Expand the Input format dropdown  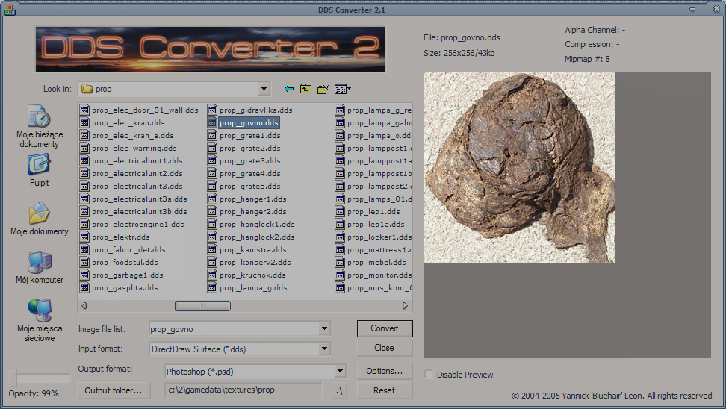click(x=324, y=349)
